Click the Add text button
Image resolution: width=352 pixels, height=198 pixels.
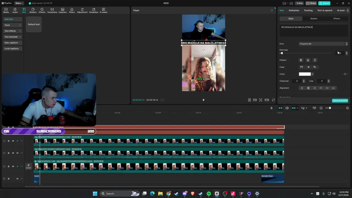(x=13, y=19)
